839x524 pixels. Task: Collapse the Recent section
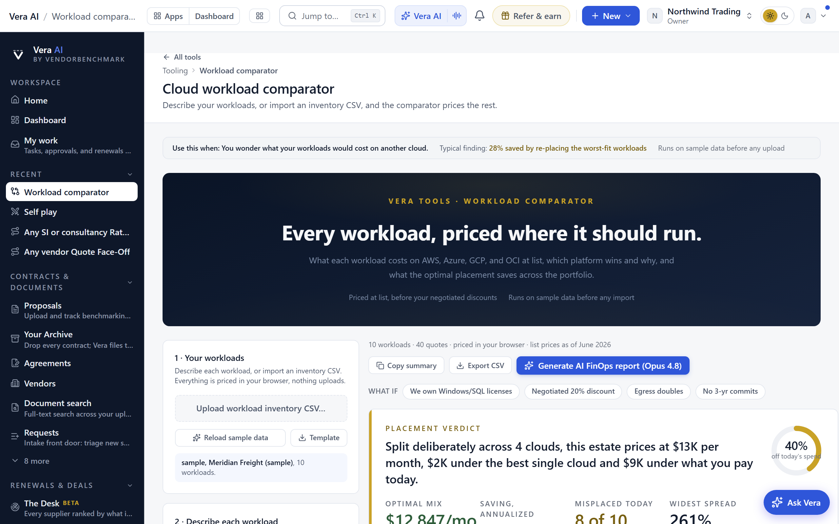pyautogui.click(x=130, y=174)
